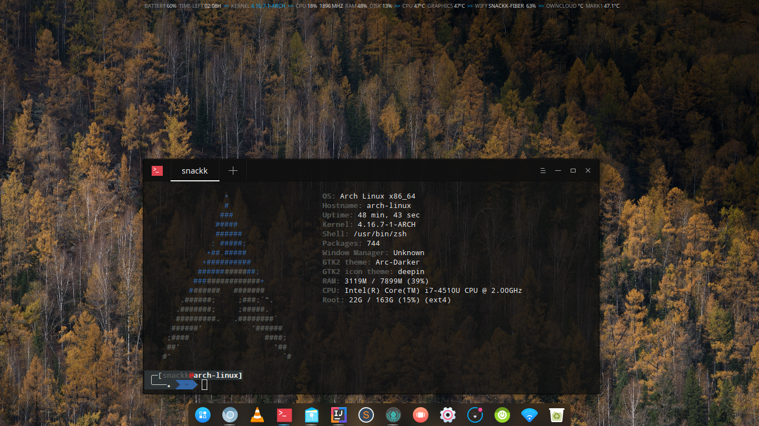Image resolution: width=759 pixels, height=426 pixels.
Task: Start the red screen recorder dock app
Action: [421, 414]
